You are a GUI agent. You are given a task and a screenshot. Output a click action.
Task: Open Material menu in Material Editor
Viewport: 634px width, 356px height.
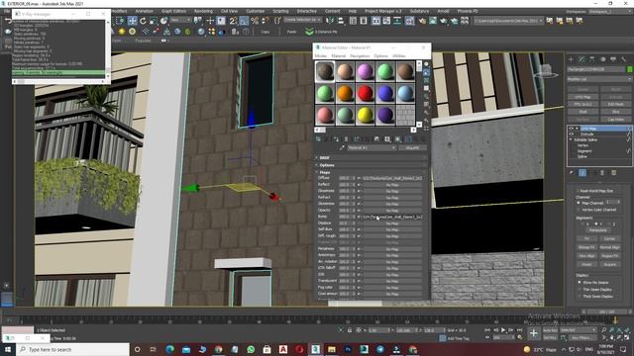pos(339,55)
